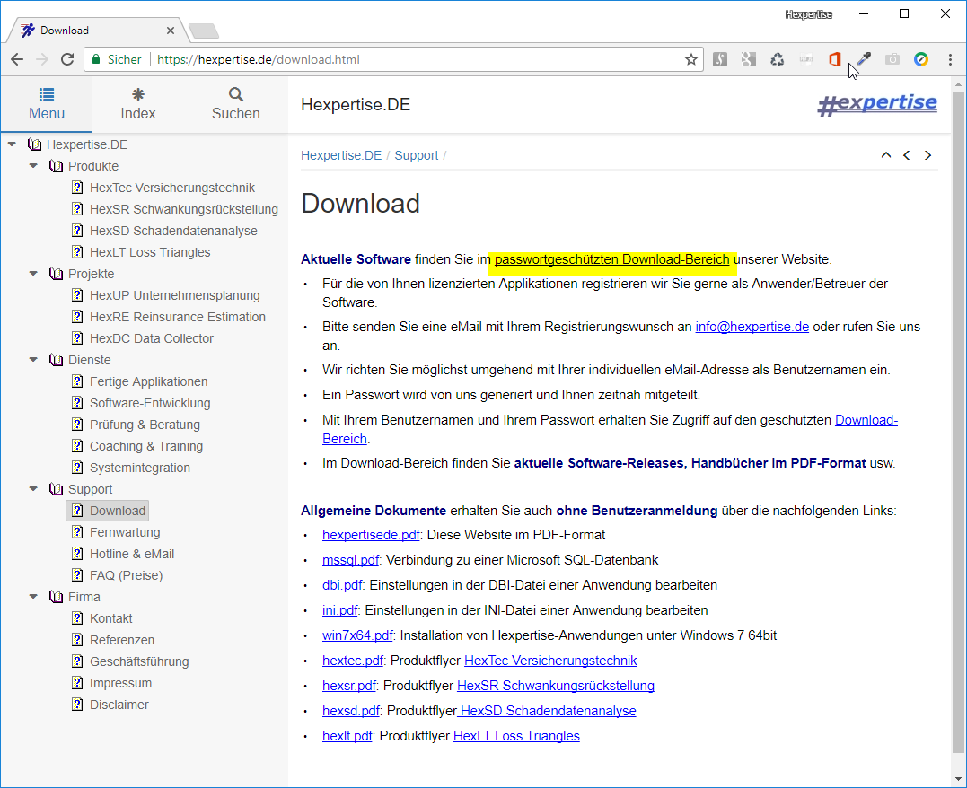Collapse the Produkte tree section
Image resolution: width=967 pixels, height=788 pixels.
[33, 166]
